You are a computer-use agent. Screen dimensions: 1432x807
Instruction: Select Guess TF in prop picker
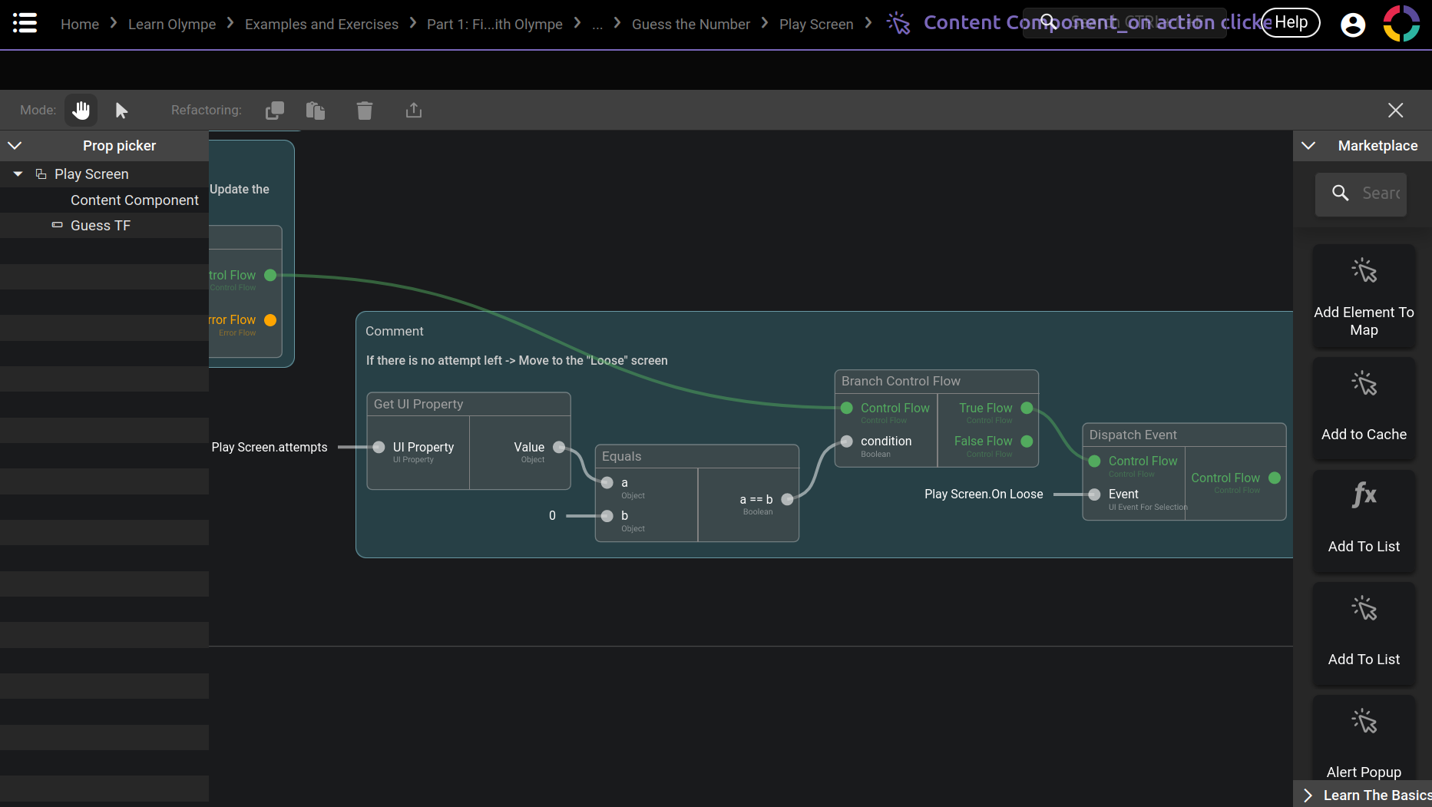[101, 226]
